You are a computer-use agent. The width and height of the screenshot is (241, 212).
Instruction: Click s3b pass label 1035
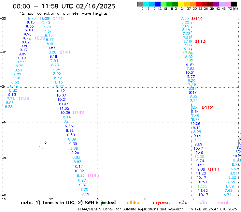pyautogui.click(x=40, y=38)
